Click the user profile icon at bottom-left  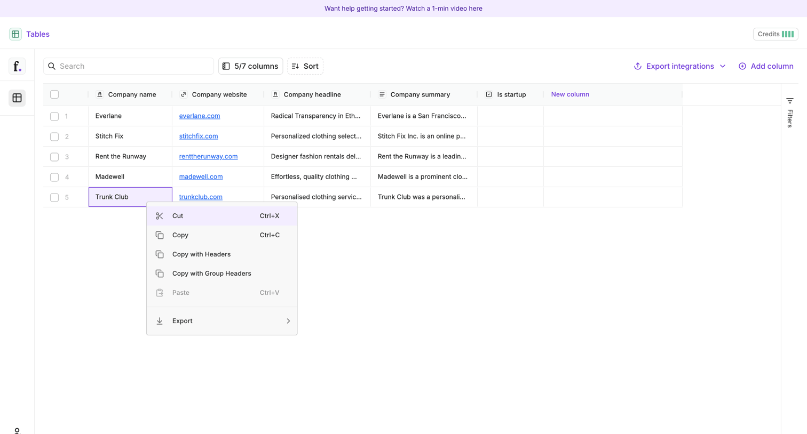(x=17, y=431)
